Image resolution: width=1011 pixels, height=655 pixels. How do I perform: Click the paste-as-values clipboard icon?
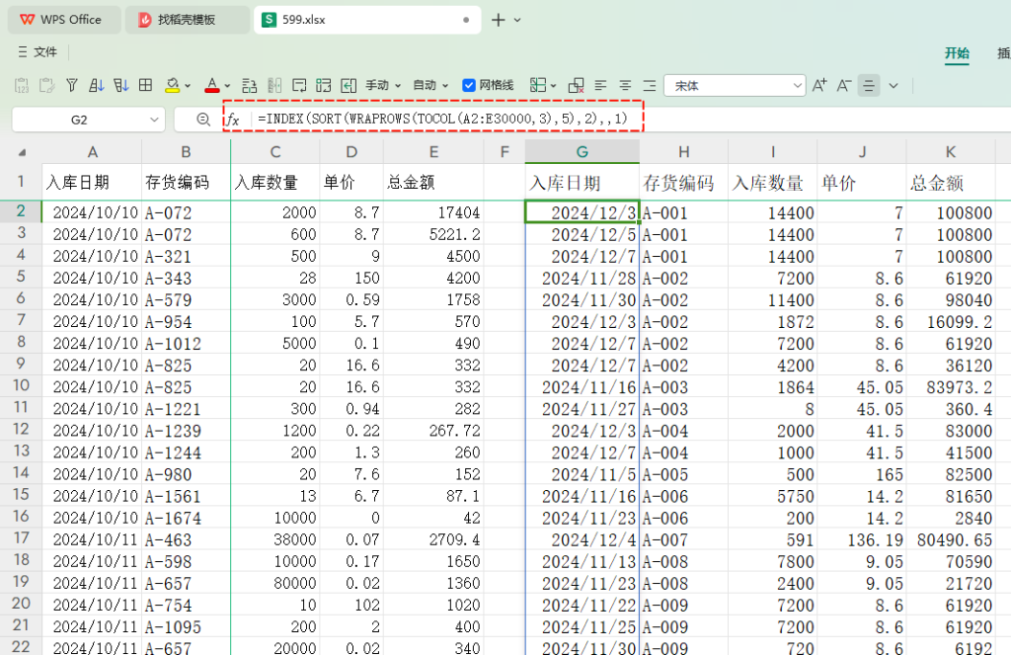pyautogui.click(x=22, y=85)
